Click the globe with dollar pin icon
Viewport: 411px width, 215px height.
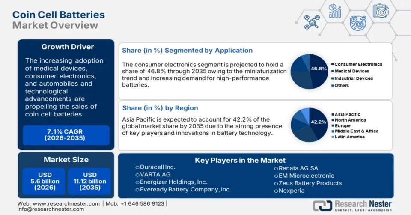[x=358, y=22]
